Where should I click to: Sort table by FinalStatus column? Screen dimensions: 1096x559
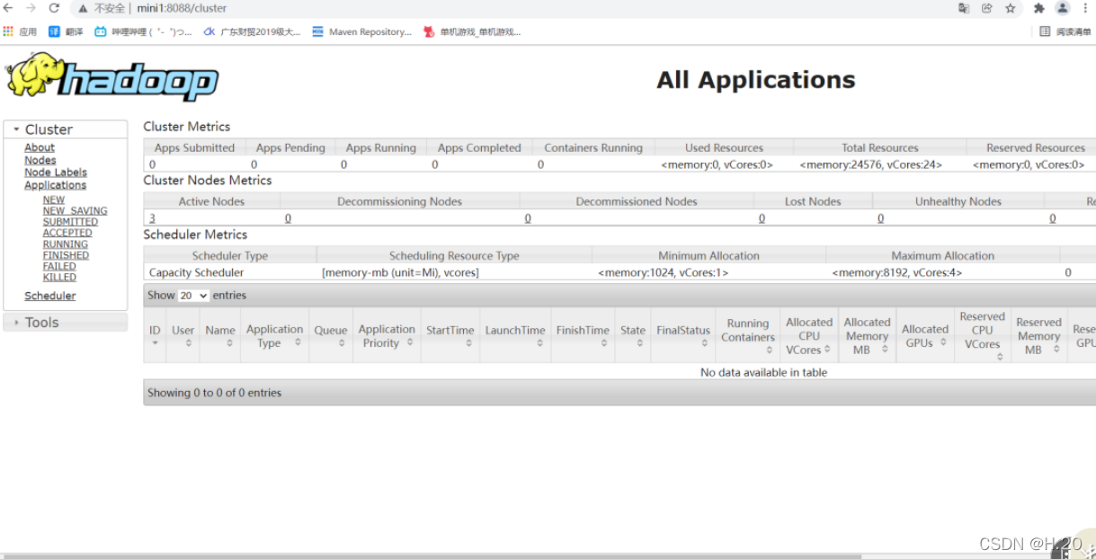(683, 336)
